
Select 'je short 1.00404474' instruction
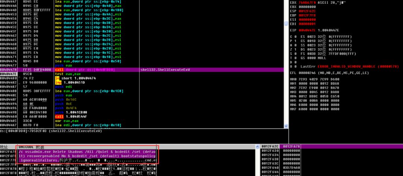[75, 78]
